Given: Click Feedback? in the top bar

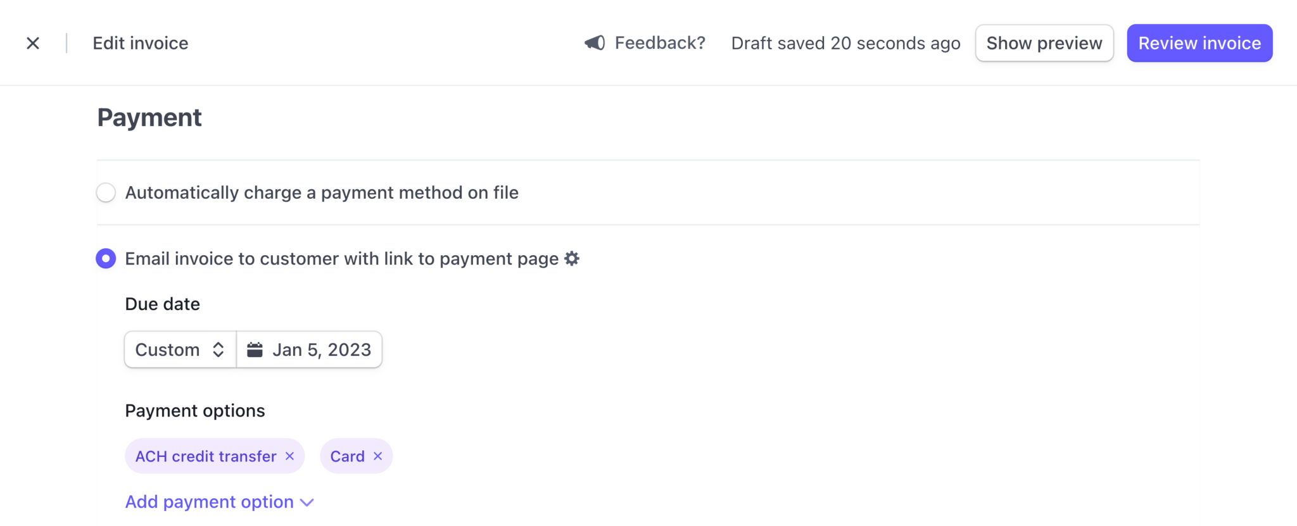Looking at the screenshot, I should [x=660, y=42].
